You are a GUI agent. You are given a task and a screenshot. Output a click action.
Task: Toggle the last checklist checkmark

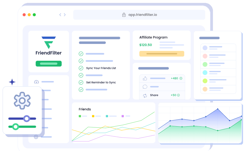pyautogui.click(x=81, y=90)
